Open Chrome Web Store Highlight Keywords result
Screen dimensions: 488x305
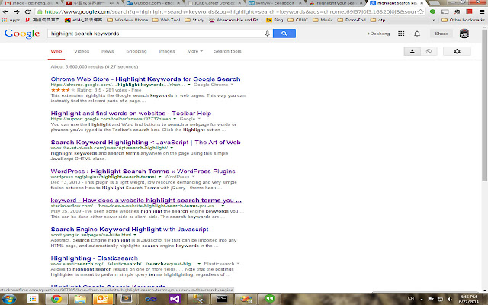[146, 79]
